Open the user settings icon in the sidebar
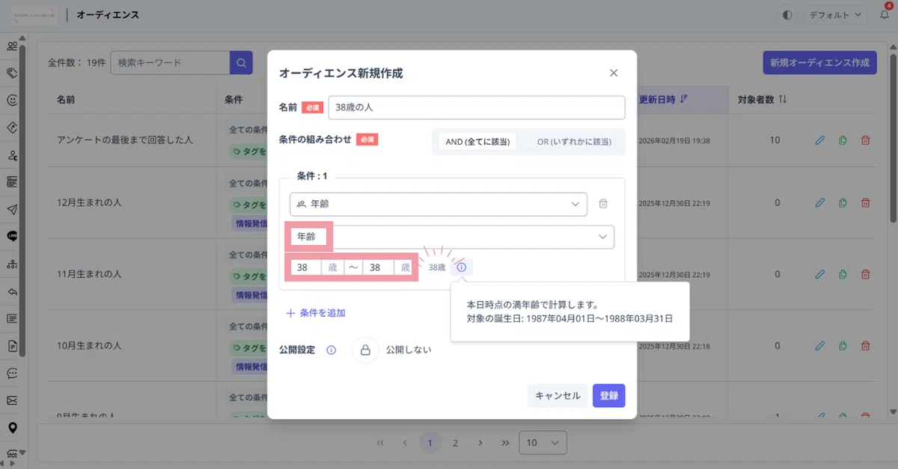The width and height of the screenshot is (898, 469). point(12,155)
